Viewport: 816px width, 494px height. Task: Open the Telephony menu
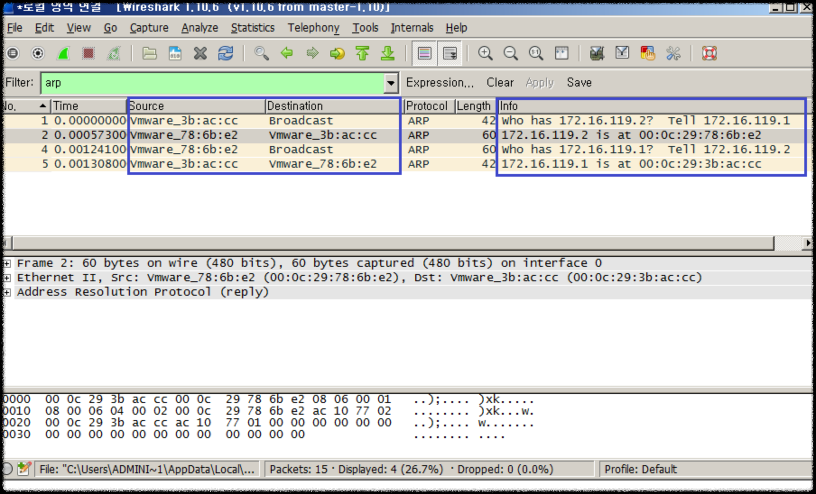[x=313, y=28]
